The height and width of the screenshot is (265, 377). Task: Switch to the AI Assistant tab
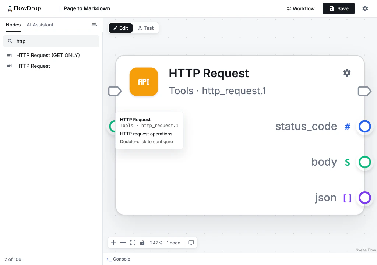pos(40,25)
